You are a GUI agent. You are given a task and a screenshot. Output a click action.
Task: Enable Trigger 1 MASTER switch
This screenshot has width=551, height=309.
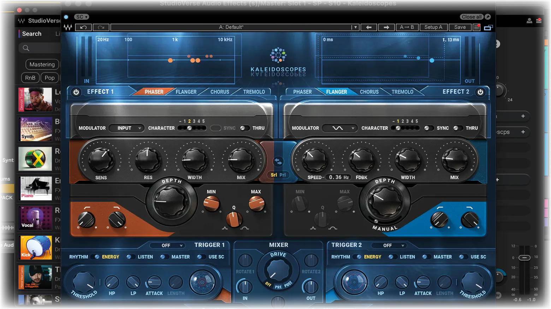coord(164,257)
